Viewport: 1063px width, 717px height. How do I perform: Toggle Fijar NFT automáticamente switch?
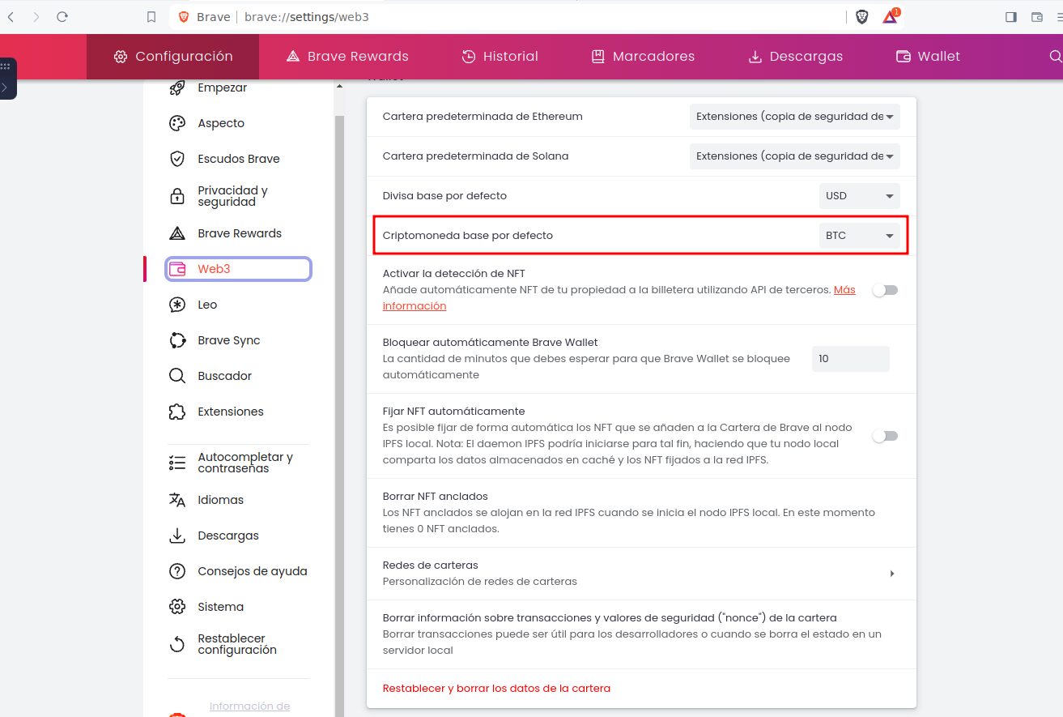pos(885,436)
